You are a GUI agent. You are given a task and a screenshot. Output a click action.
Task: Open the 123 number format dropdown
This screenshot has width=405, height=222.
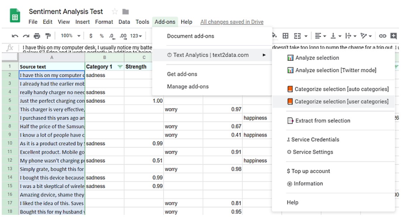pyautogui.click(x=136, y=36)
